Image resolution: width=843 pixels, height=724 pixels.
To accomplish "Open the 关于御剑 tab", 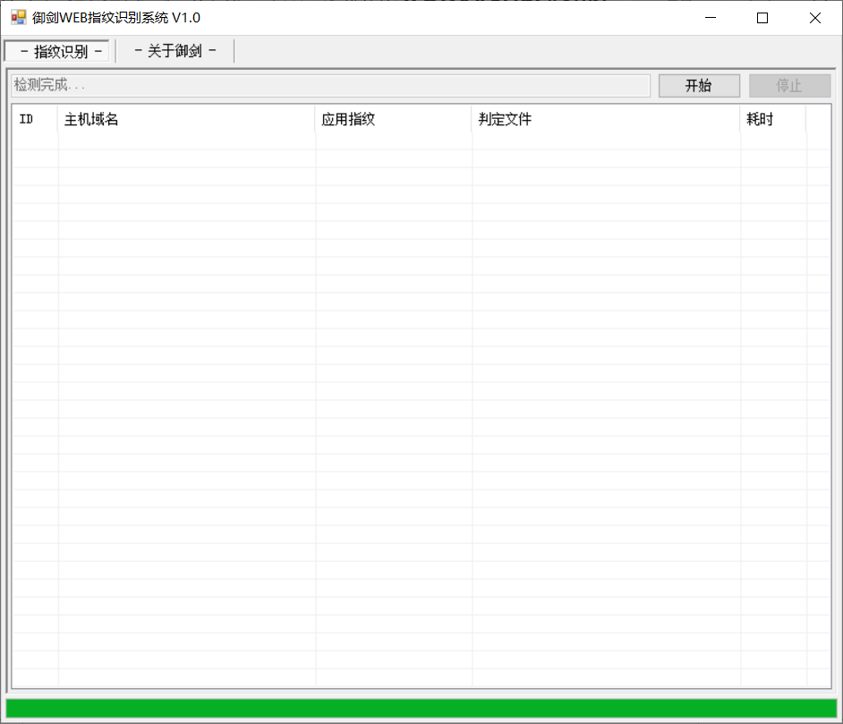I will point(175,51).
